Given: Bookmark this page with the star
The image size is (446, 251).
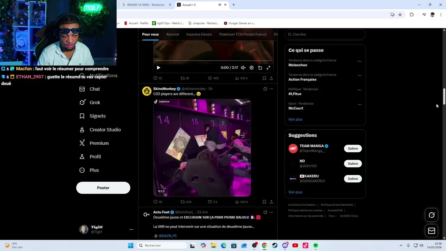Looking at the screenshot, I should (400, 15).
